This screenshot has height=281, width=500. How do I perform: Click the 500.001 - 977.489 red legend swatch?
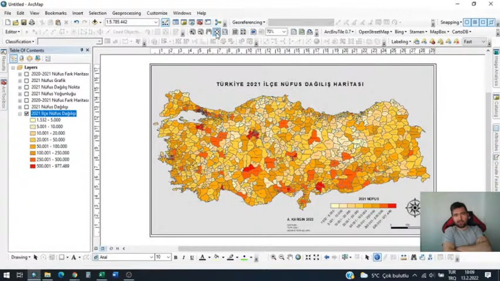(x=32, y=166)
